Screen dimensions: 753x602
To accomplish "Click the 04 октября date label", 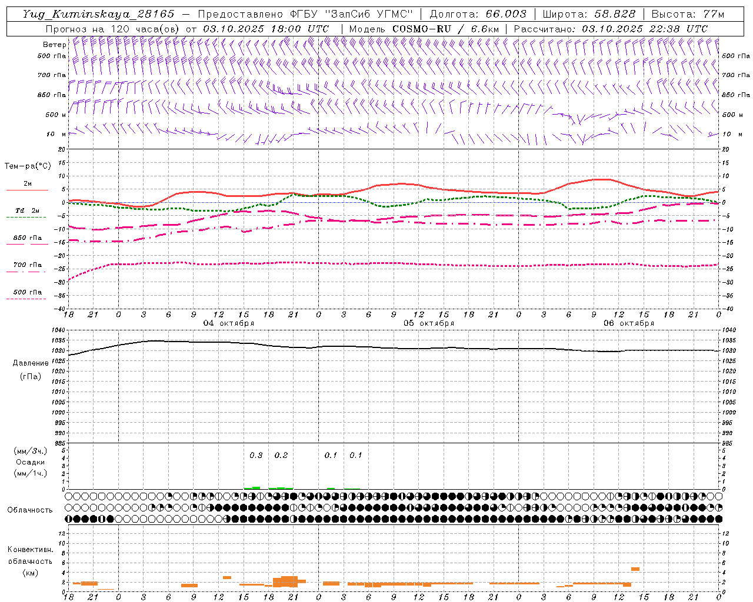I will point(229,323).
